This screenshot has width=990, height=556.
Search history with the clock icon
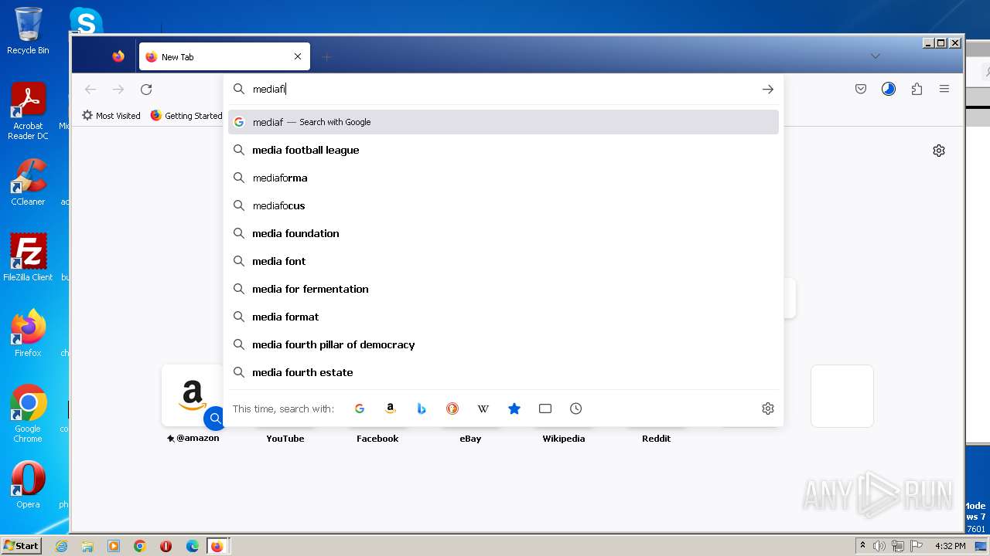[576, 409]
